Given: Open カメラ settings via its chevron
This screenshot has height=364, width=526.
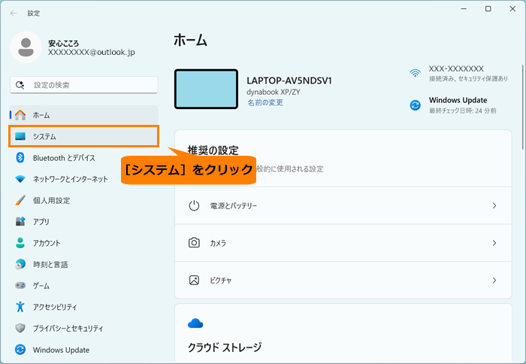Looking at the screenshot, I should tap(494, 243).
